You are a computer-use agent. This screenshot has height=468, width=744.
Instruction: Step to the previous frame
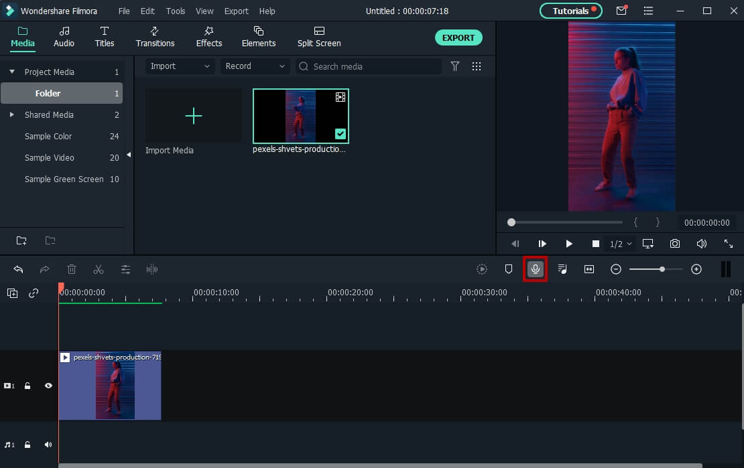[515, 244]
